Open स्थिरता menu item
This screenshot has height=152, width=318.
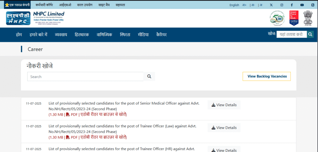click(125, 35)
